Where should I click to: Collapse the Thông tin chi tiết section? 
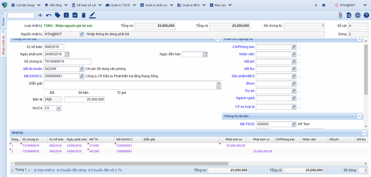(x=217, y=39)
